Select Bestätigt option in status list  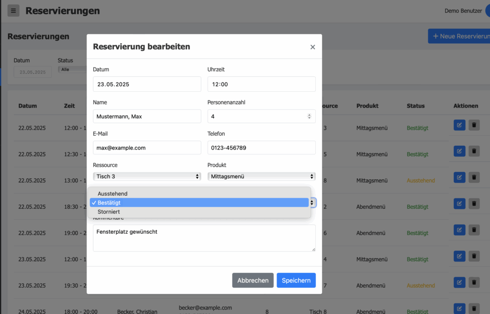[199, 203]
